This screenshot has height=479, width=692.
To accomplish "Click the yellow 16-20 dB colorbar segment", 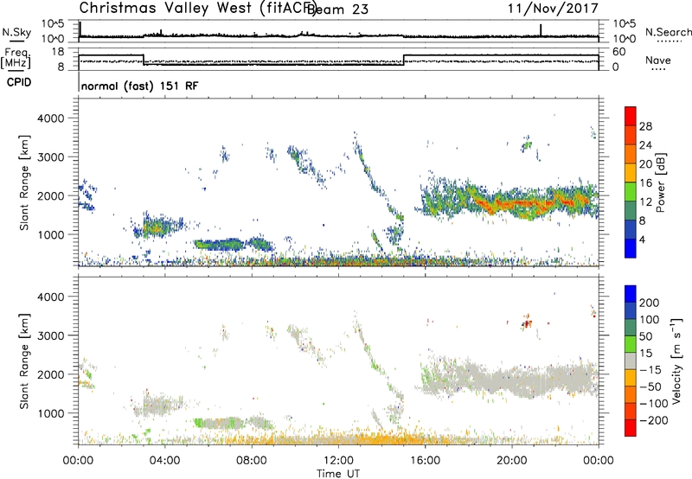I will pyautogui.click(x=631, y=172).
